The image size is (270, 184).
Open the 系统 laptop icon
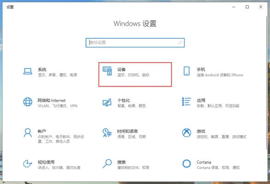pos(28,71)
